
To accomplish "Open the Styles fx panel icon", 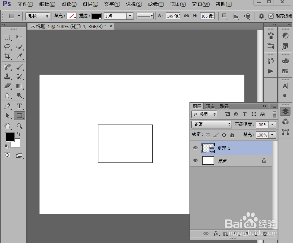I will [285, 46].
